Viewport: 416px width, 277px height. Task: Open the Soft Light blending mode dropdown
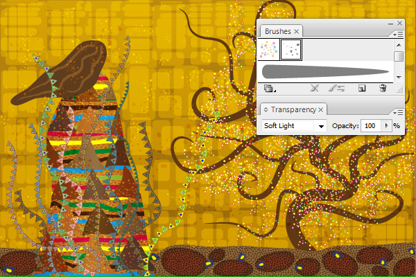point(321,126)
